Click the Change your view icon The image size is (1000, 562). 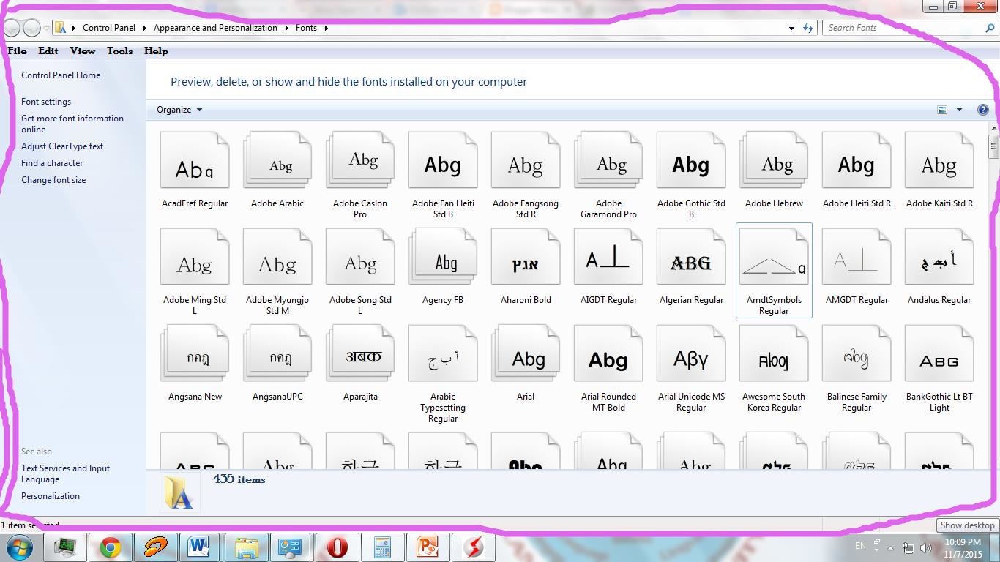pos(942,110)
